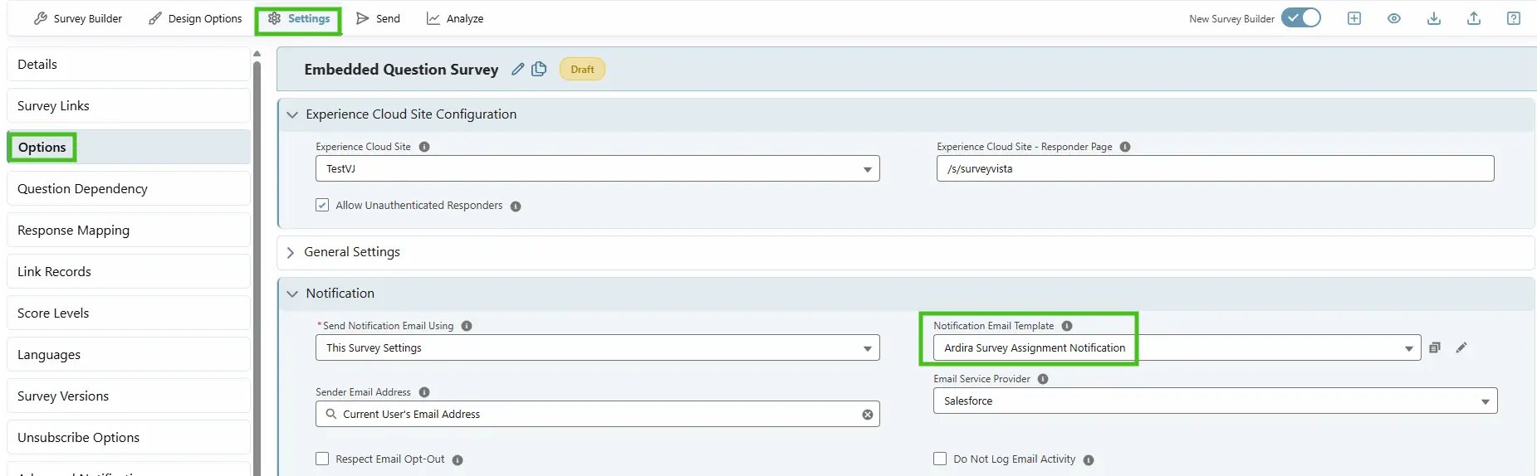1537x476 pixels.
Task: Copy the notification email template icon
Action: tap(1435, 347)
